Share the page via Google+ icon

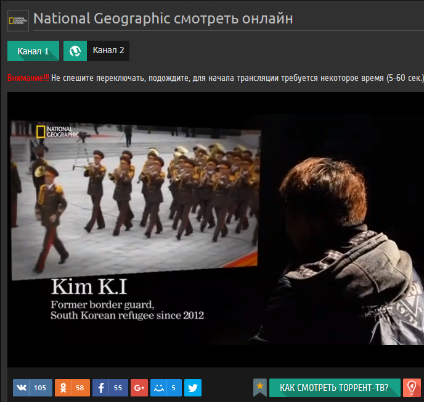(139, 388)
